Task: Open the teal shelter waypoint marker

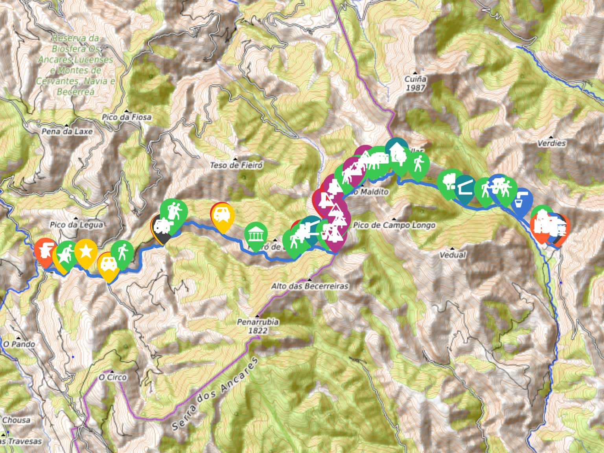Action: point(465,187)
